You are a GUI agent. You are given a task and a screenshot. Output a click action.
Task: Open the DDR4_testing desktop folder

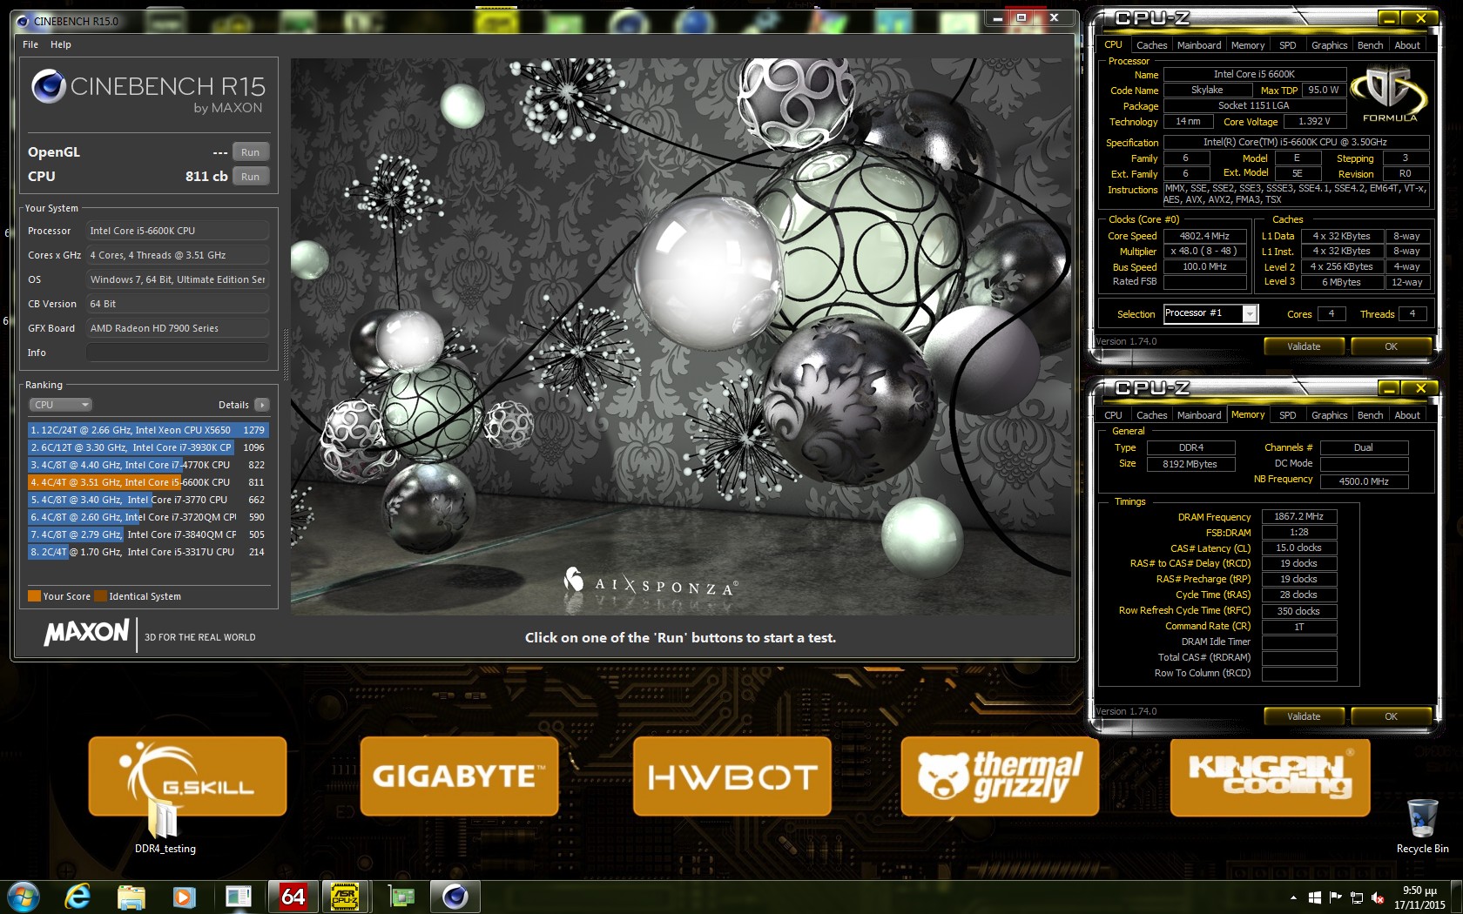pyautogui.click(x=165, y=824)
